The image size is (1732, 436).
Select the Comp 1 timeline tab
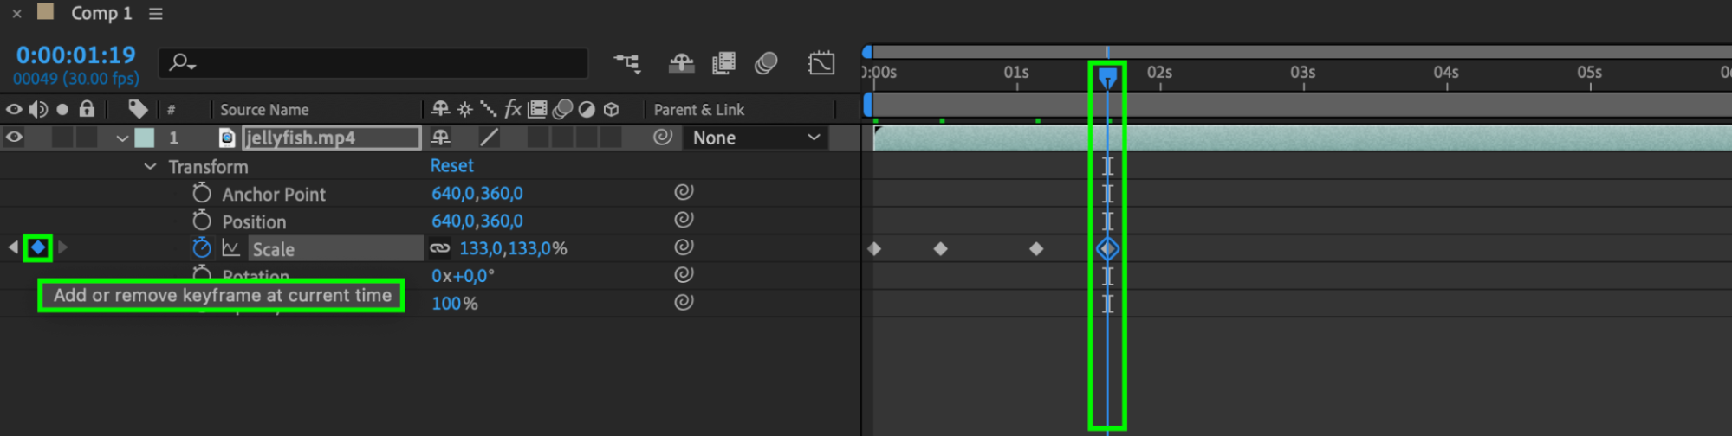pyautogui.click(x=101, y=14)
